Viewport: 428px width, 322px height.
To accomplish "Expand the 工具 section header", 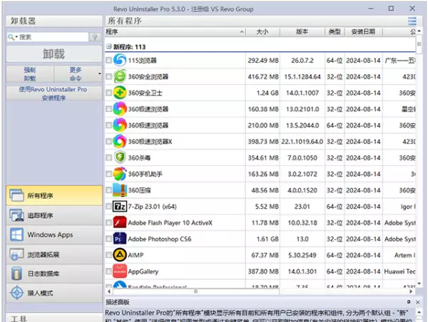I will pos(54,318).
